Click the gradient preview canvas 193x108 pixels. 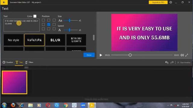point(144,32)
